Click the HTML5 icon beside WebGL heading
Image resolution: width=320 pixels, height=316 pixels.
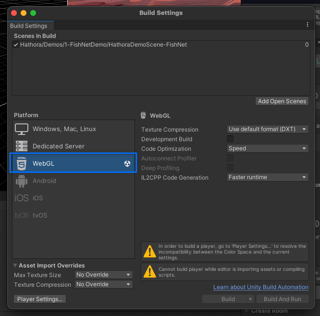point(143,115)
